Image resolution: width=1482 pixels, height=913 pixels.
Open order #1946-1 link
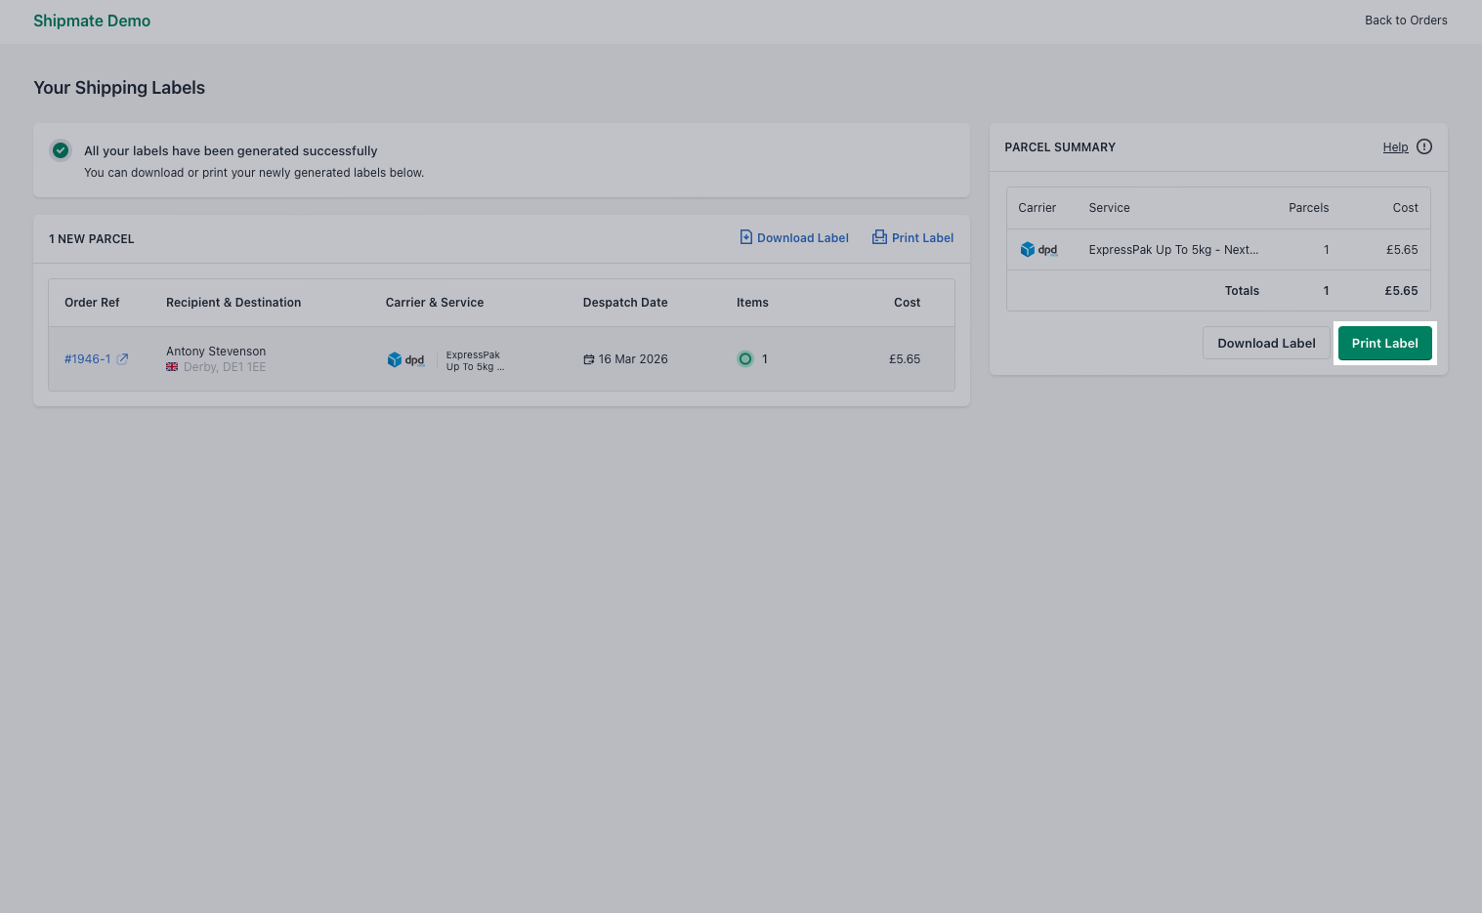tap(88, 359)
